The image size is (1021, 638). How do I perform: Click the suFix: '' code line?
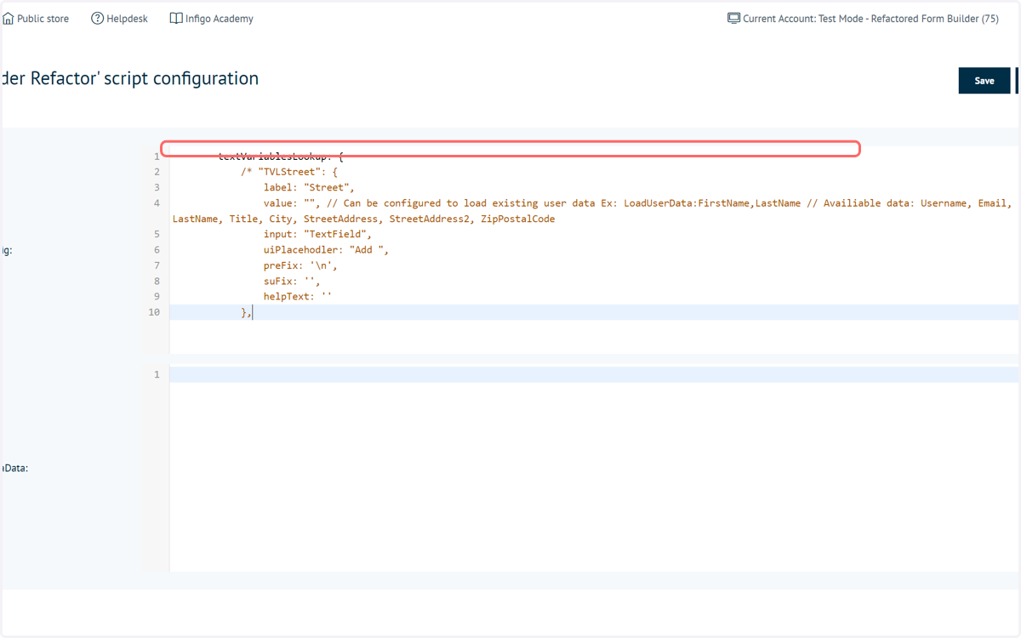292,281
